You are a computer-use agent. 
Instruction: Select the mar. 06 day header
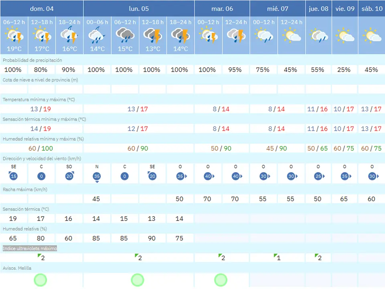tap(222, 8)
